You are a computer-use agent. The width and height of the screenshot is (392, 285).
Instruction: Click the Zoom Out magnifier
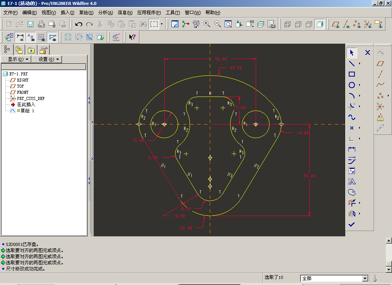point(217,24)
